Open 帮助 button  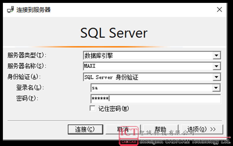160,130
